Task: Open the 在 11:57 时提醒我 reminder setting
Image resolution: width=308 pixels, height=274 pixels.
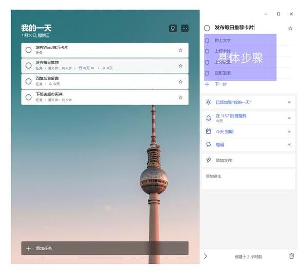Action: (x=248, y=118)
